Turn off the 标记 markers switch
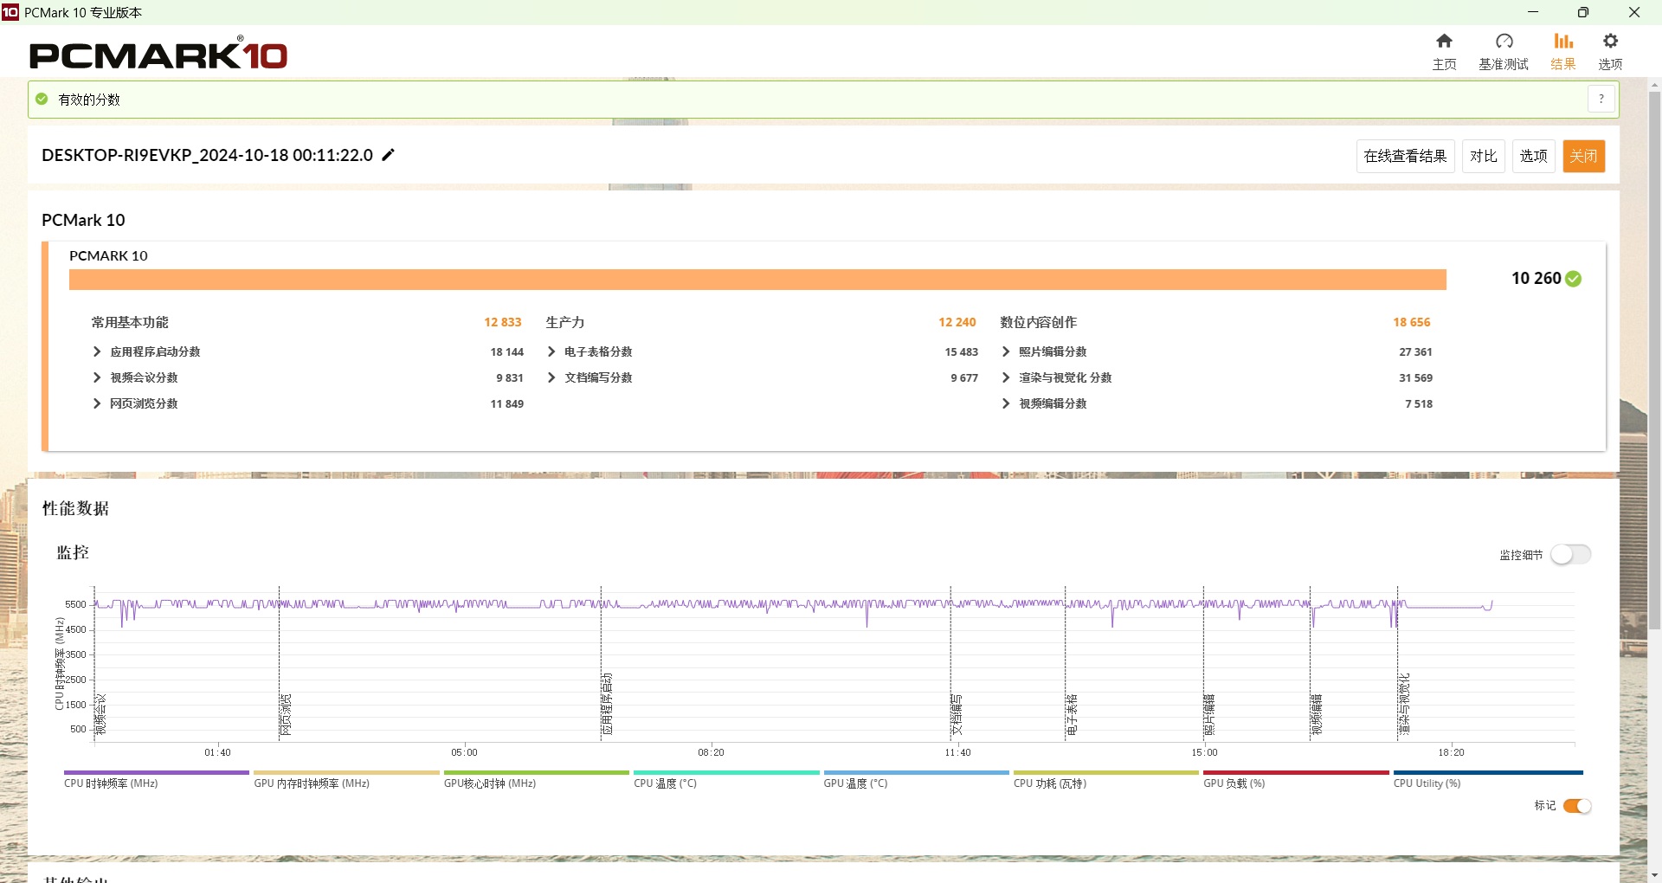The width and height of the screenshot is (1662, 883). (x=1576, y=806)
